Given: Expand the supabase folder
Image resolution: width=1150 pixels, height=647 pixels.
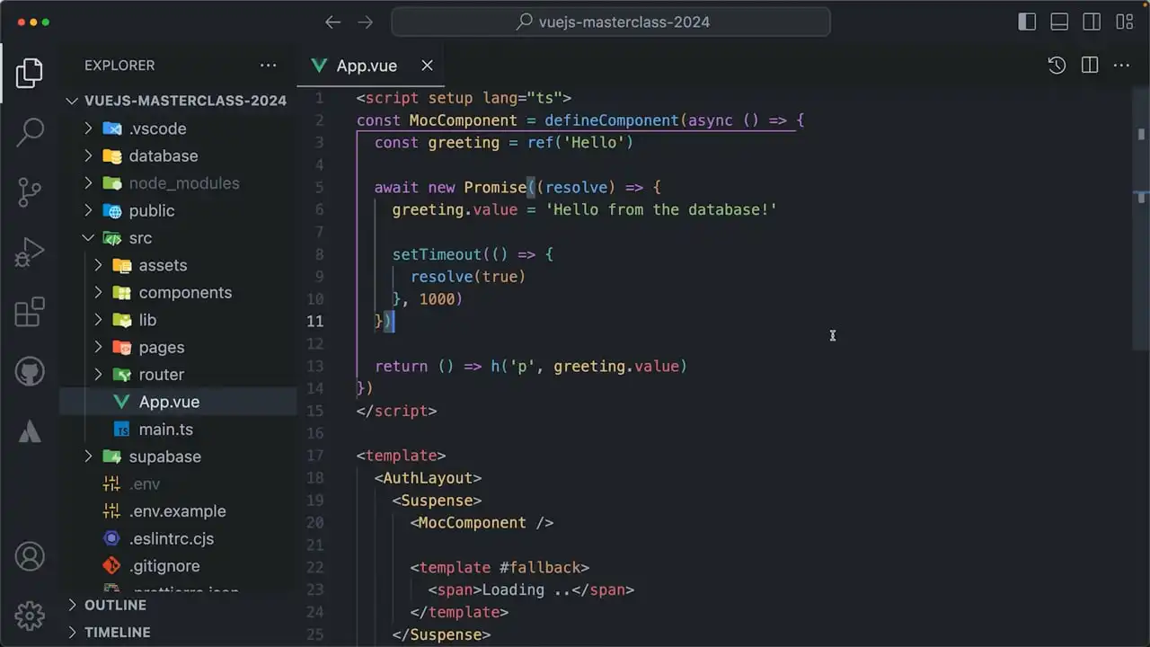Looking at the screenshot, I should [178, 456].
